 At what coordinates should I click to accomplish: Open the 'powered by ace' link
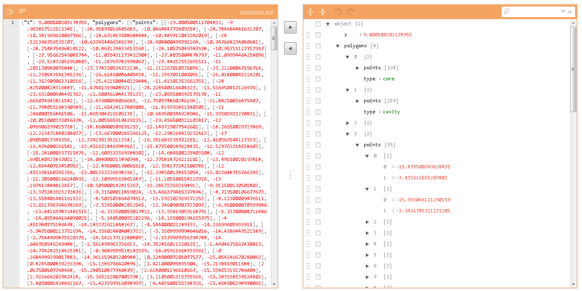click(257, 12)
